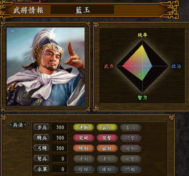Screen dimensions: 189x176
Task: Click the colored stats radar diamond
Action: coord(137,63)
